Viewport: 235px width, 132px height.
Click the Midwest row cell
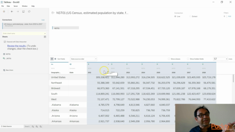coord(55,88)
